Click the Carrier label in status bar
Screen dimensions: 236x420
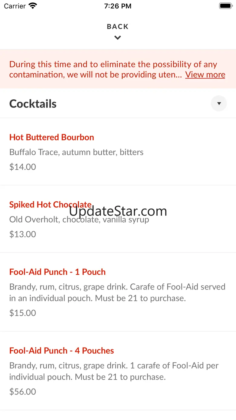click(15, 6)
